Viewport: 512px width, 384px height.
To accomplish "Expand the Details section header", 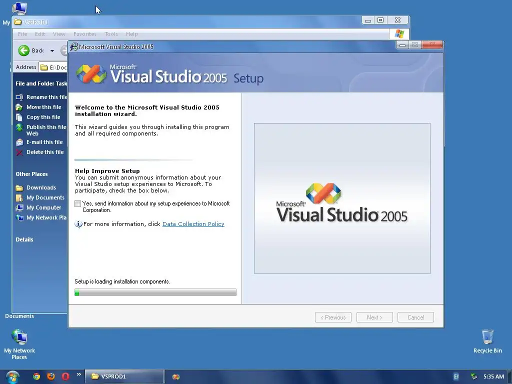I will (24, 239).
